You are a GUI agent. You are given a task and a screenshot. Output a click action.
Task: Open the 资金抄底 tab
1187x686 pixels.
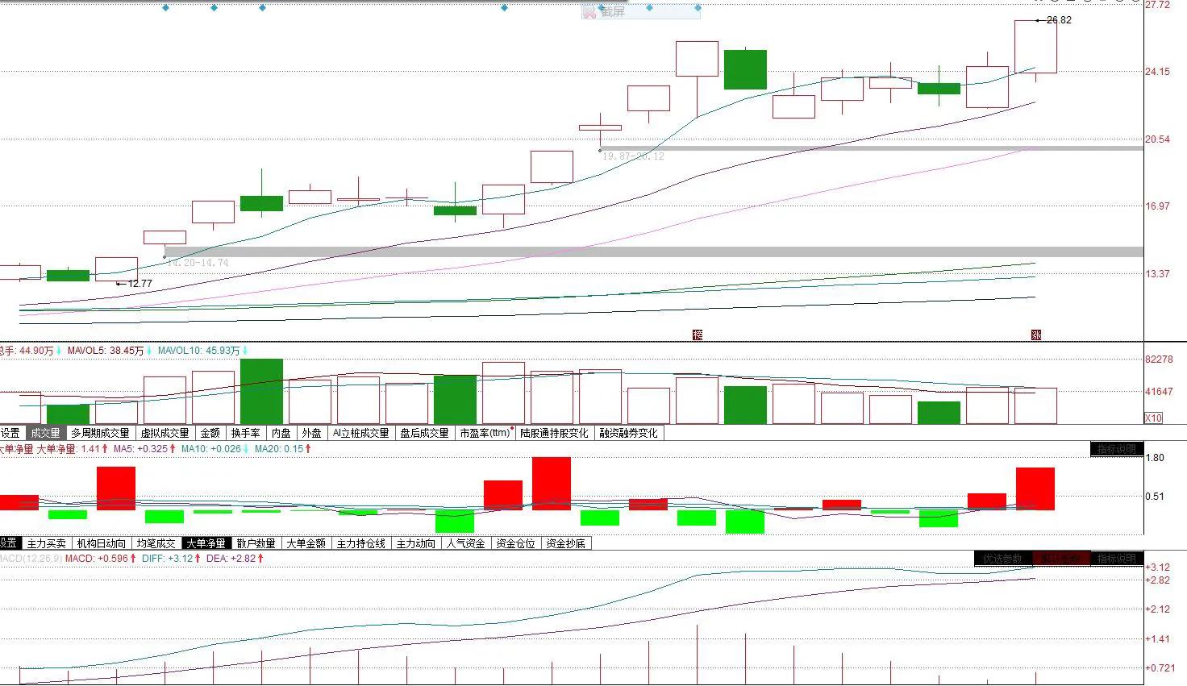tap(566, 543)
